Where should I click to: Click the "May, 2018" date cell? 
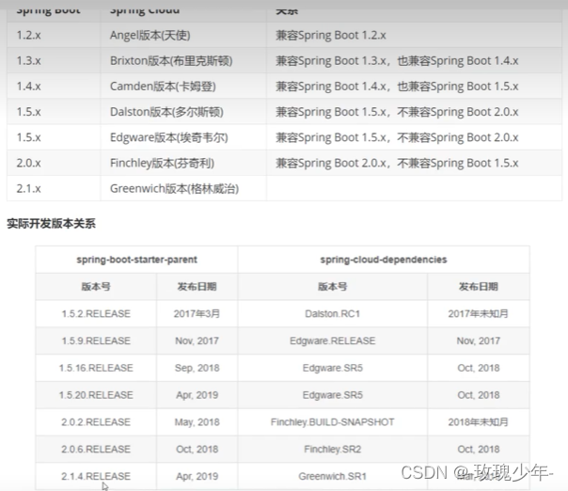(197, 422)
